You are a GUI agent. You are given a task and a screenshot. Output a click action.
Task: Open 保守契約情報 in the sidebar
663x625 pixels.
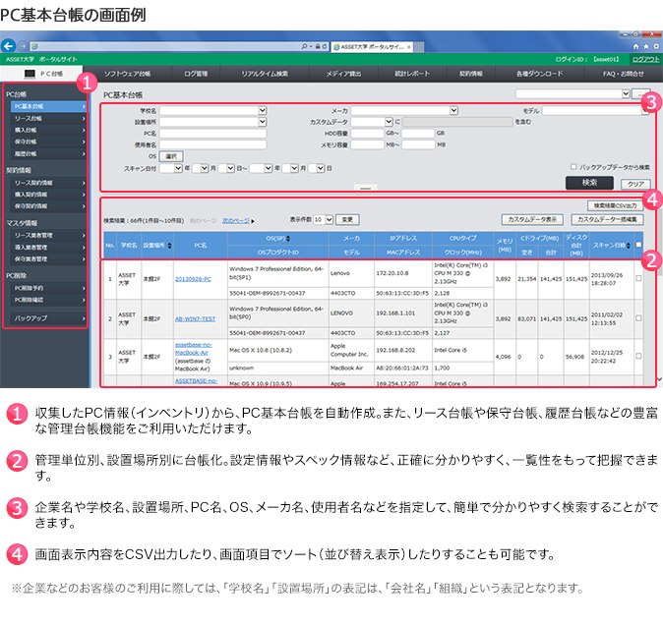point(48,206)
